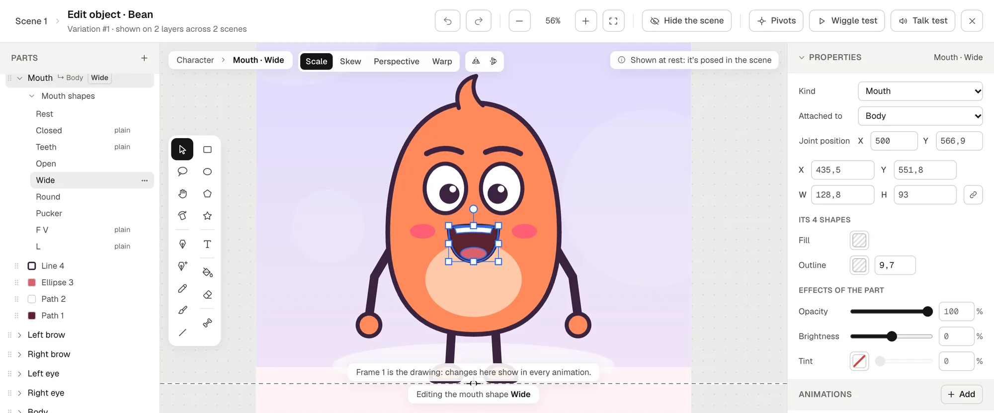The width and height of the screenshot is (994, 413).
Task: Switch to the Warp transform mode
Action: (x=442, y=61)
